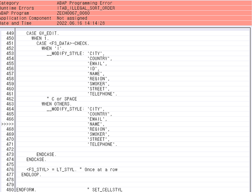Select the ENDFORM statement on line 480
The image size is (252, 192).
(25, 189)
